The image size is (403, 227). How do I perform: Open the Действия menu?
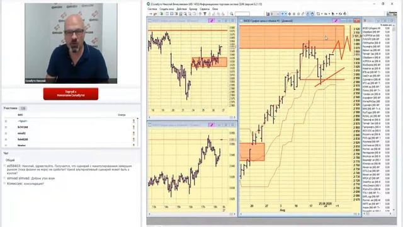pos(182,9)
